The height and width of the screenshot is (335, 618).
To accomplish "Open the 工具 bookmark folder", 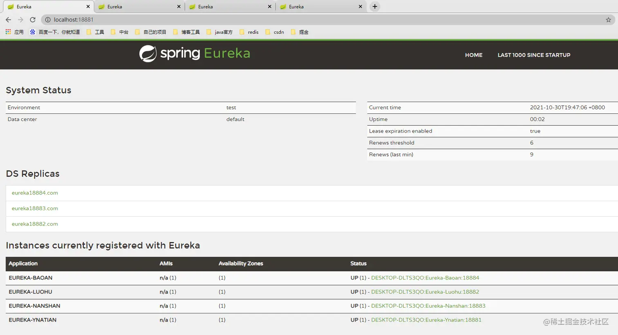I will tap(95, 32).
